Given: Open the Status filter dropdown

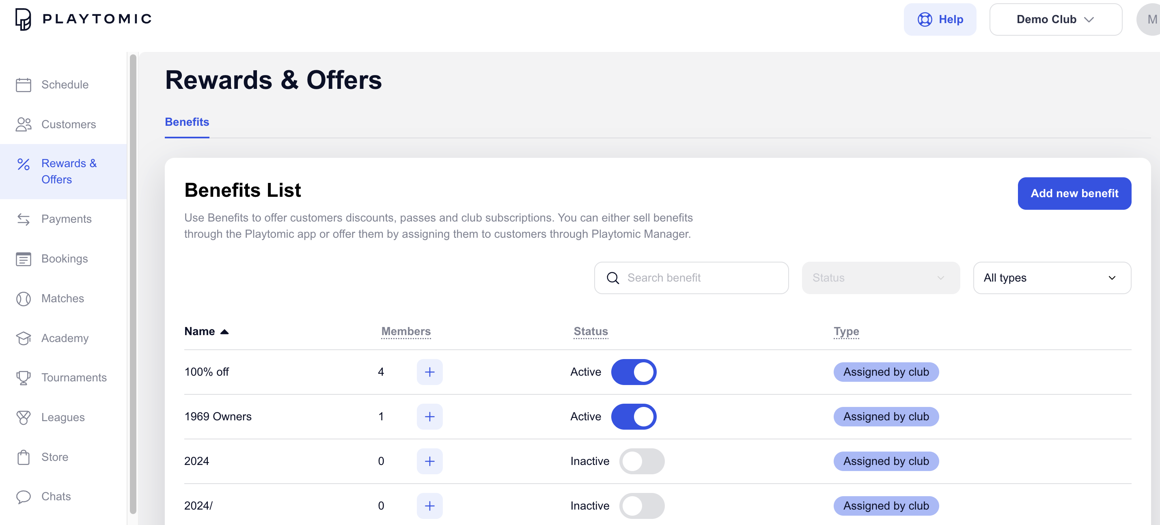Looking at the screenshot, I should click(x=880, y=278).
